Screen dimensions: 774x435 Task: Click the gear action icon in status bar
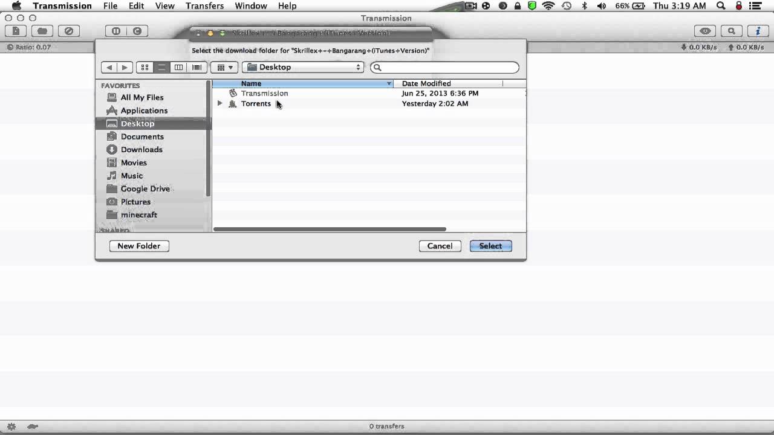(11, 427)
